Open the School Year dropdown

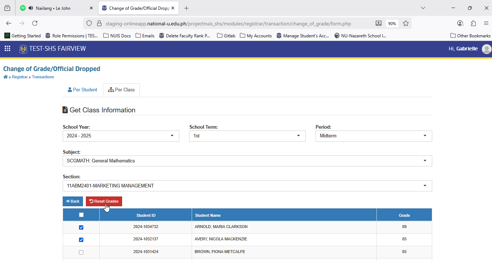coord(121,136)
